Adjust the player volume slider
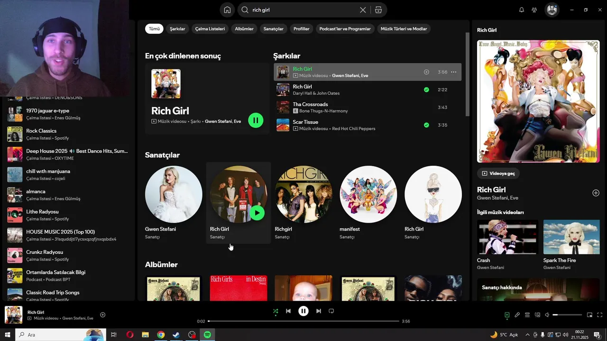Screen dimensions: 607x341 click(x=567, y=315)
